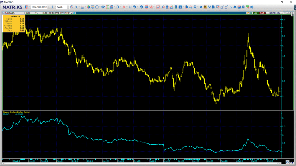Expand the 1024-100-BEYAZ layout dropdown

click(48, 7)
